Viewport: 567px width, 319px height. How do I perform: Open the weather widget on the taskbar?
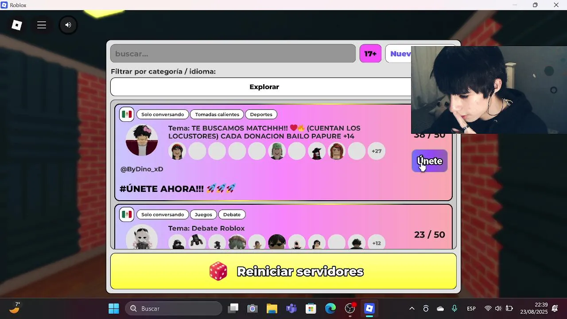[15, 308]
